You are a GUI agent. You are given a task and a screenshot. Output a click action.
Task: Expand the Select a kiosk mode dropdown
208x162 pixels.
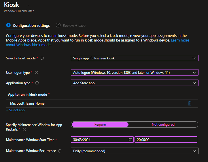[135, 58]
